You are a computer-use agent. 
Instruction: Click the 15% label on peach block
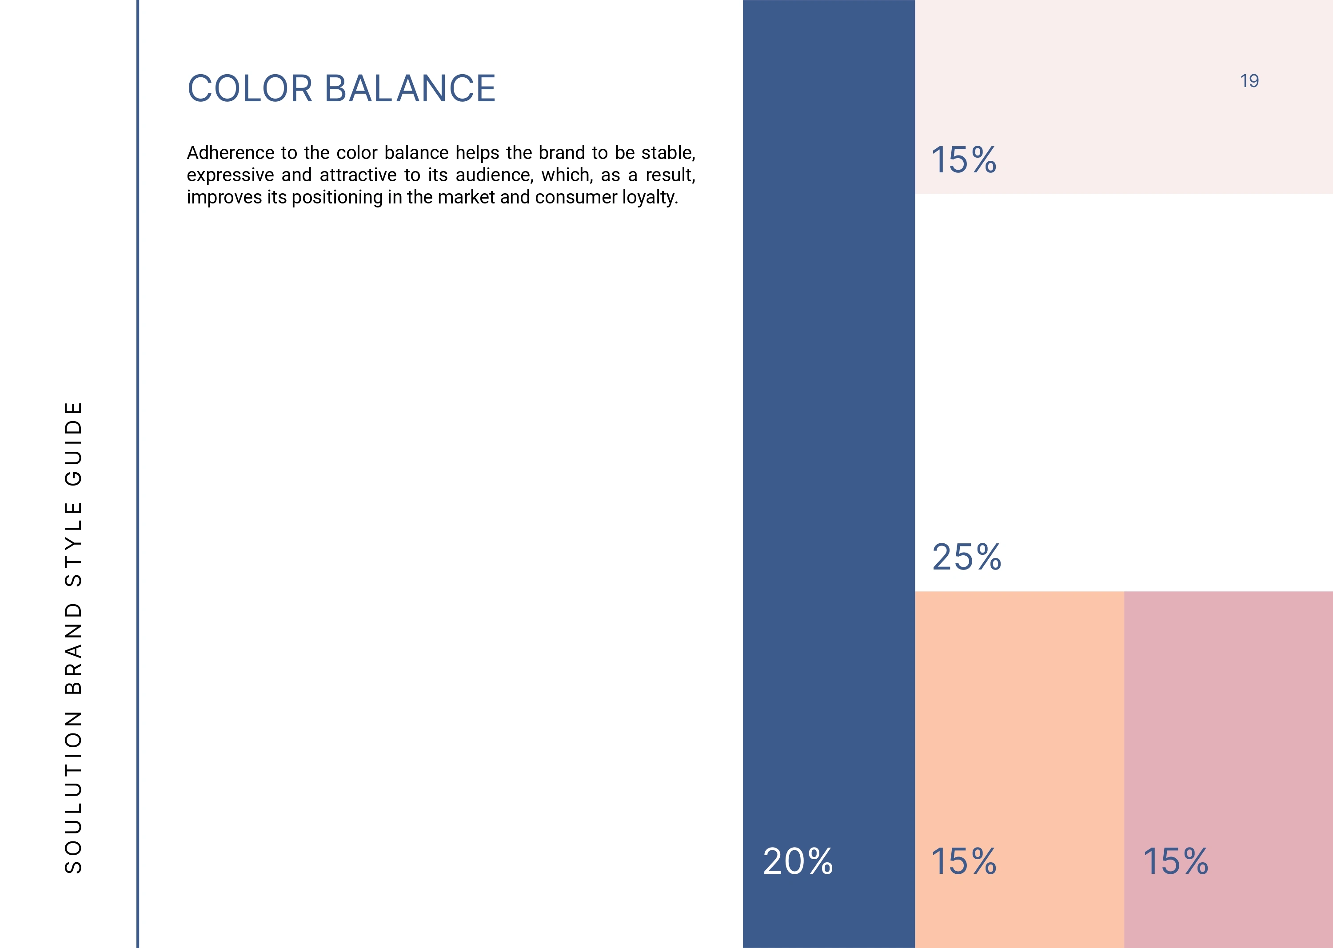[963, 862]
